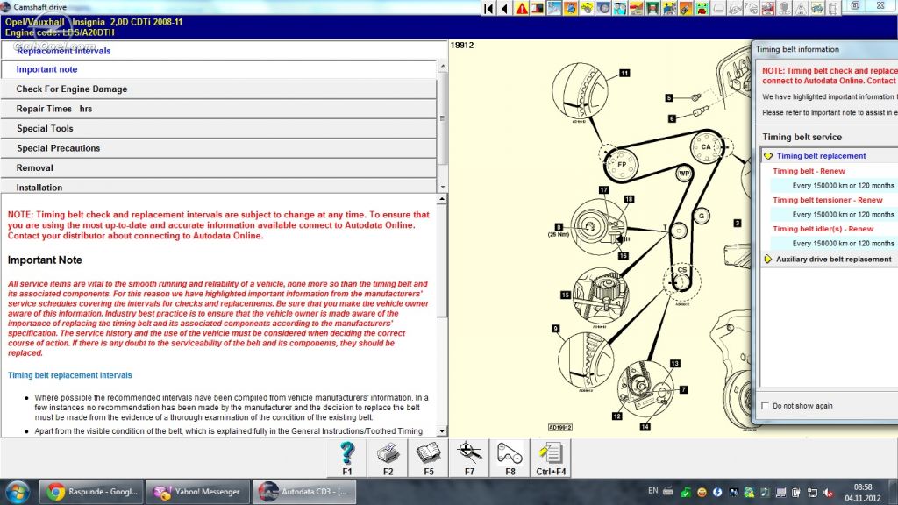This screenshot has width=898, height=505.
Task: Select the Important note topic
Action: [x=218, y=69]
